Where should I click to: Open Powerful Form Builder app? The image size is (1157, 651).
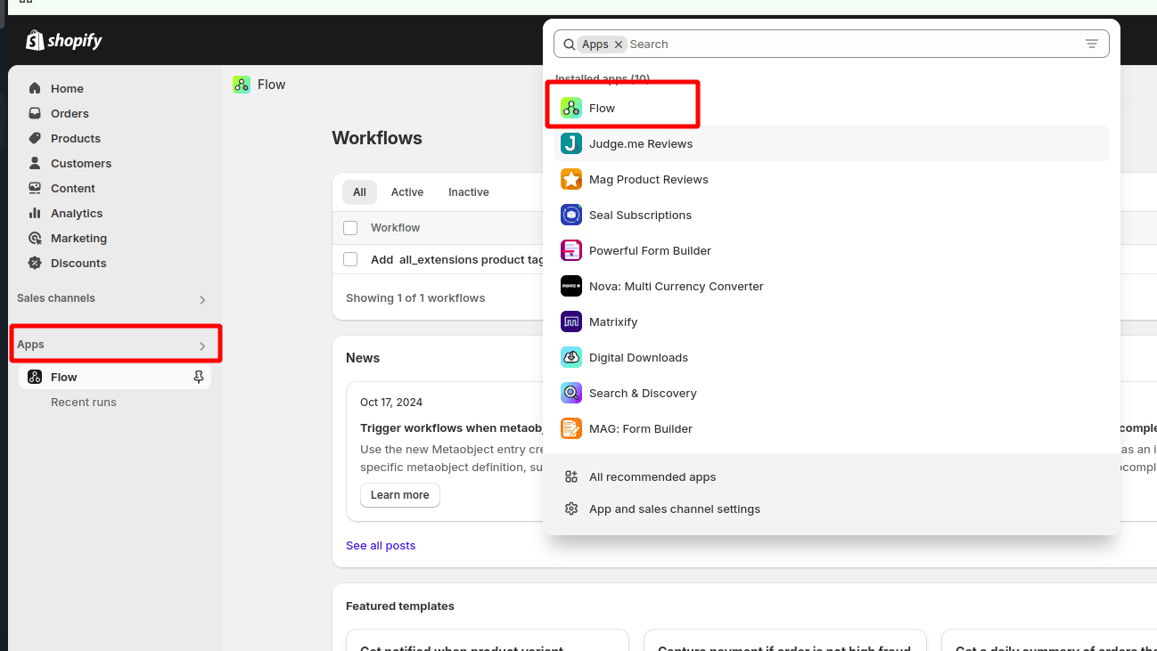pyautogui.click(x=832, y=250)
